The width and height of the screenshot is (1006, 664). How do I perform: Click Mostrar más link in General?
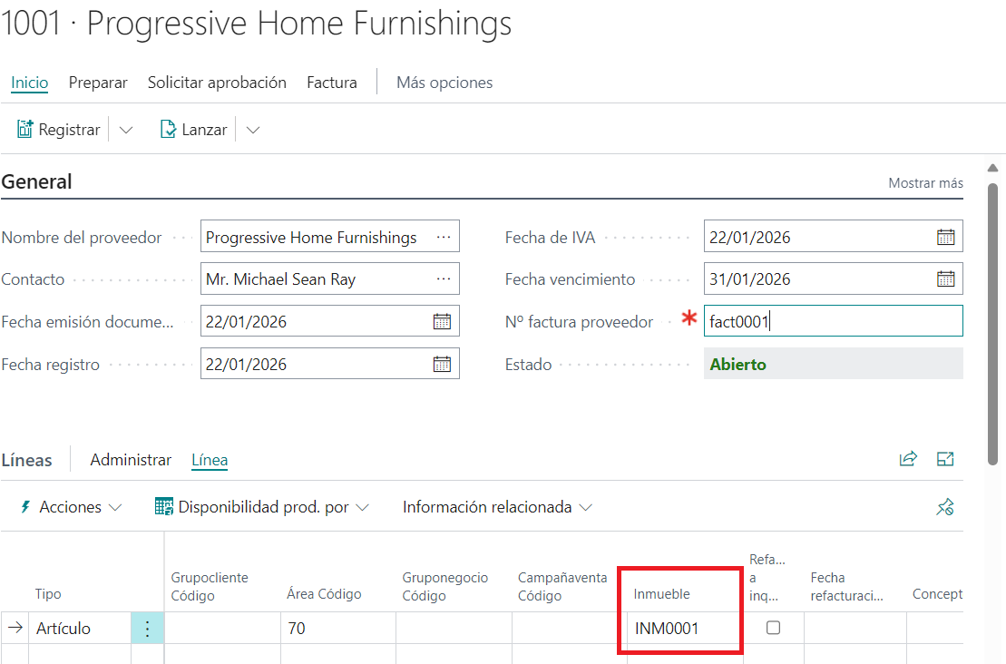tap(926, 183)
